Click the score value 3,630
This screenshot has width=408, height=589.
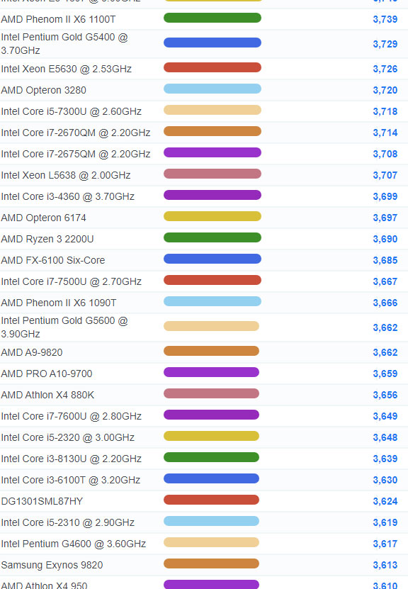385,480
